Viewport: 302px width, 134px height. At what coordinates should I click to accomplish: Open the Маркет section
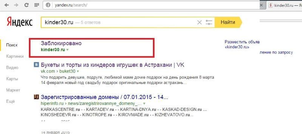[13, 90]
